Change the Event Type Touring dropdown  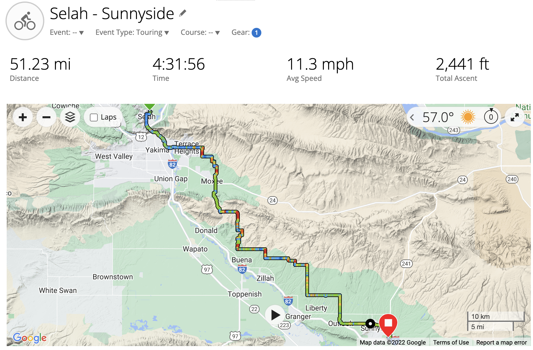[132, 32]
